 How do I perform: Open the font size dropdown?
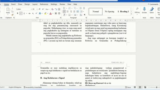click(x=37, y=9)
